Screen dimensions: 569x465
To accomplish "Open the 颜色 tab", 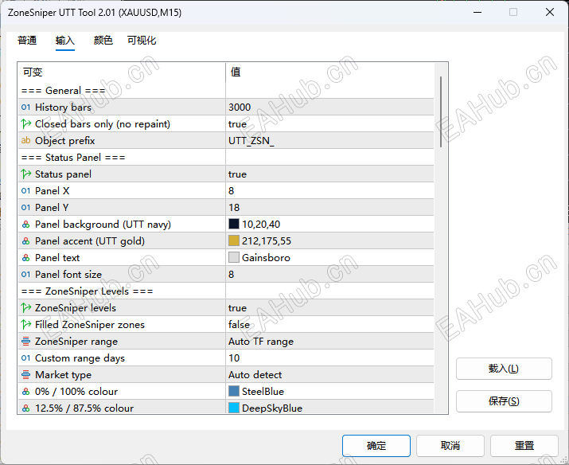I will click(103, 41).
